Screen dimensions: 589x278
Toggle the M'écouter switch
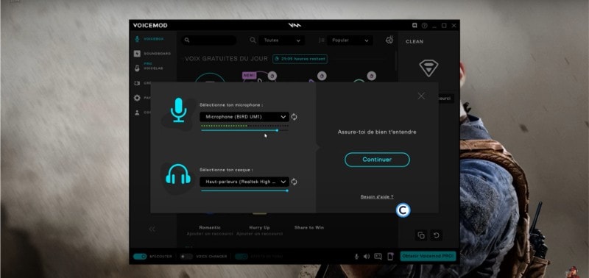(140, 256)
